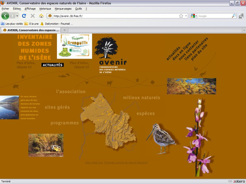Reload the page with the refresh icon
The height and width of the screenshot is (184, 246).
click(x=24, y=16)
